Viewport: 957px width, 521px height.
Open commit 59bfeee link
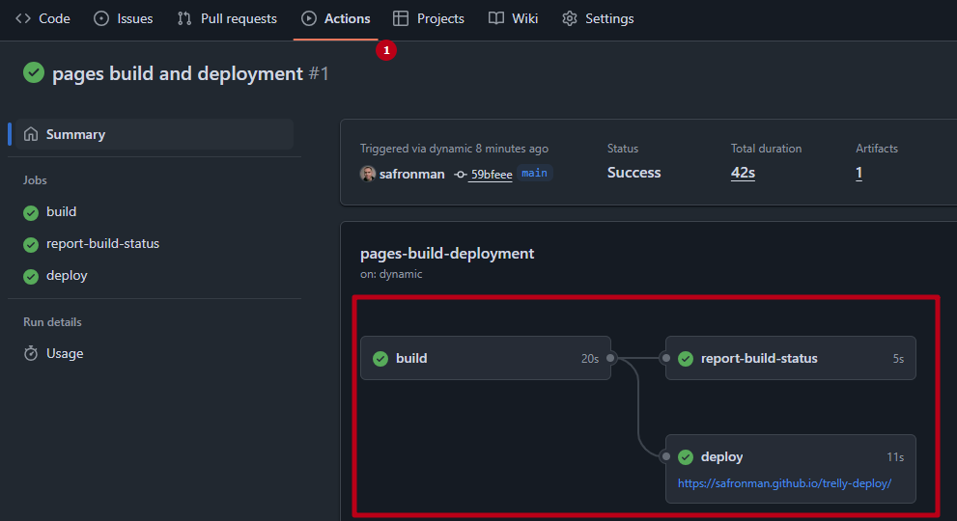click(x=490, y=175)
